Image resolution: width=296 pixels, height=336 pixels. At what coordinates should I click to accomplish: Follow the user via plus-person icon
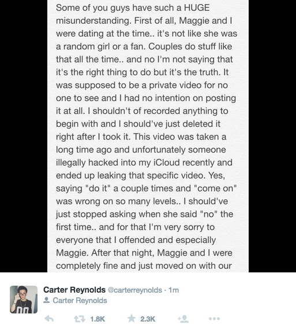183,319
